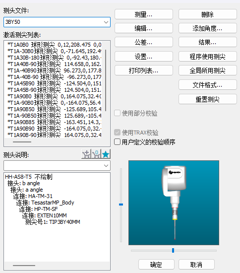This screenshot has width=240, height=273.
Task: Toggle the 使用TRAX校验 checkbox
Action: tap(117, 133)
